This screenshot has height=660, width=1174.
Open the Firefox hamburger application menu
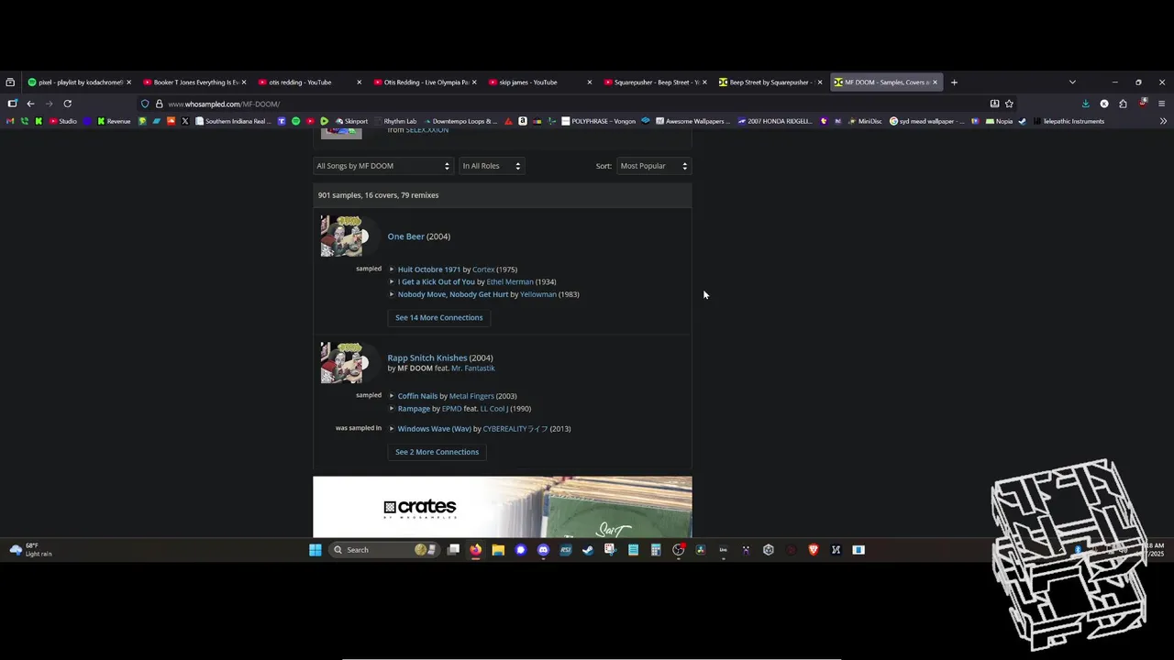point(1161,104)
